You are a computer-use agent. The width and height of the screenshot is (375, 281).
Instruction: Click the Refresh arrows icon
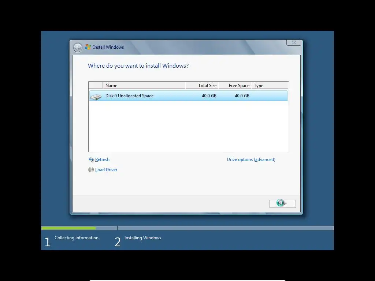click(91, 160)
